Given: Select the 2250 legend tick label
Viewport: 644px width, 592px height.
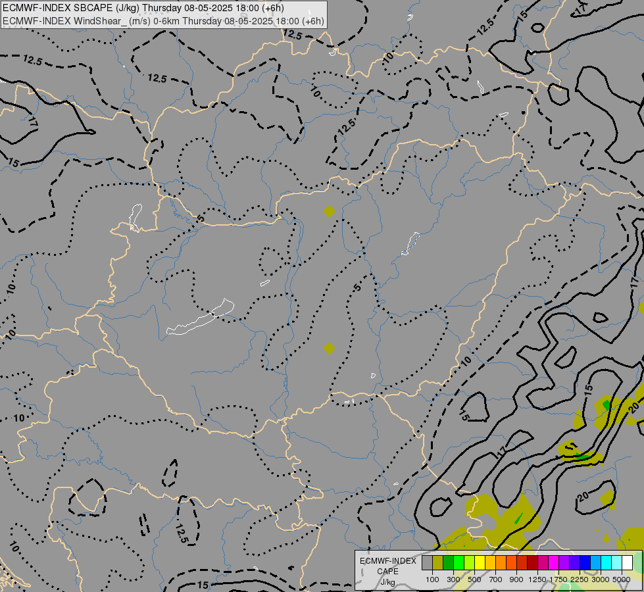Looking at the screenshot, I should coord(580,580).
